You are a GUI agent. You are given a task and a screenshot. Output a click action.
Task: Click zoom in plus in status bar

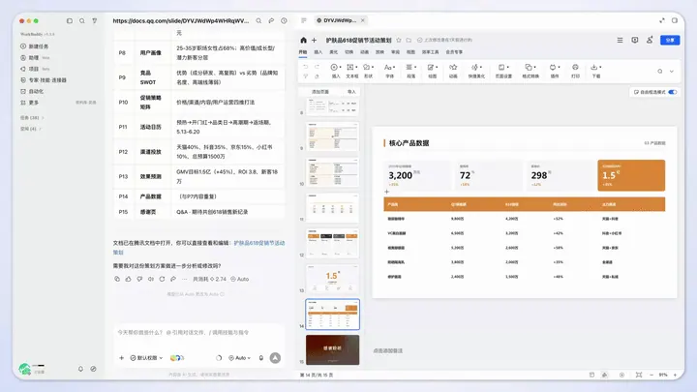676,376
